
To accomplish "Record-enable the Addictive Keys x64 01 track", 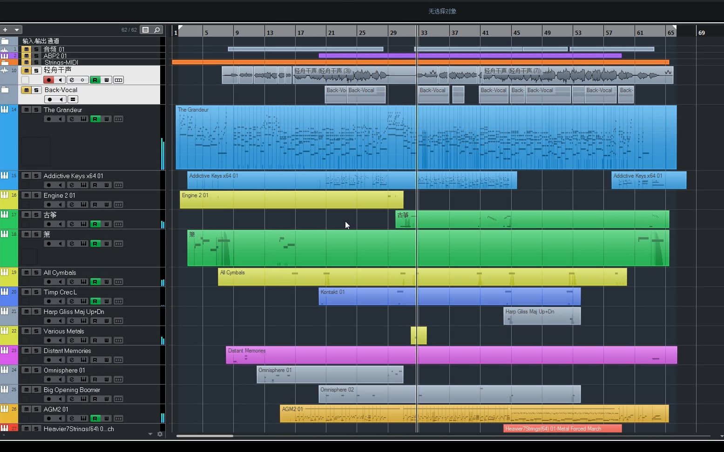I will tap(49, 185).
